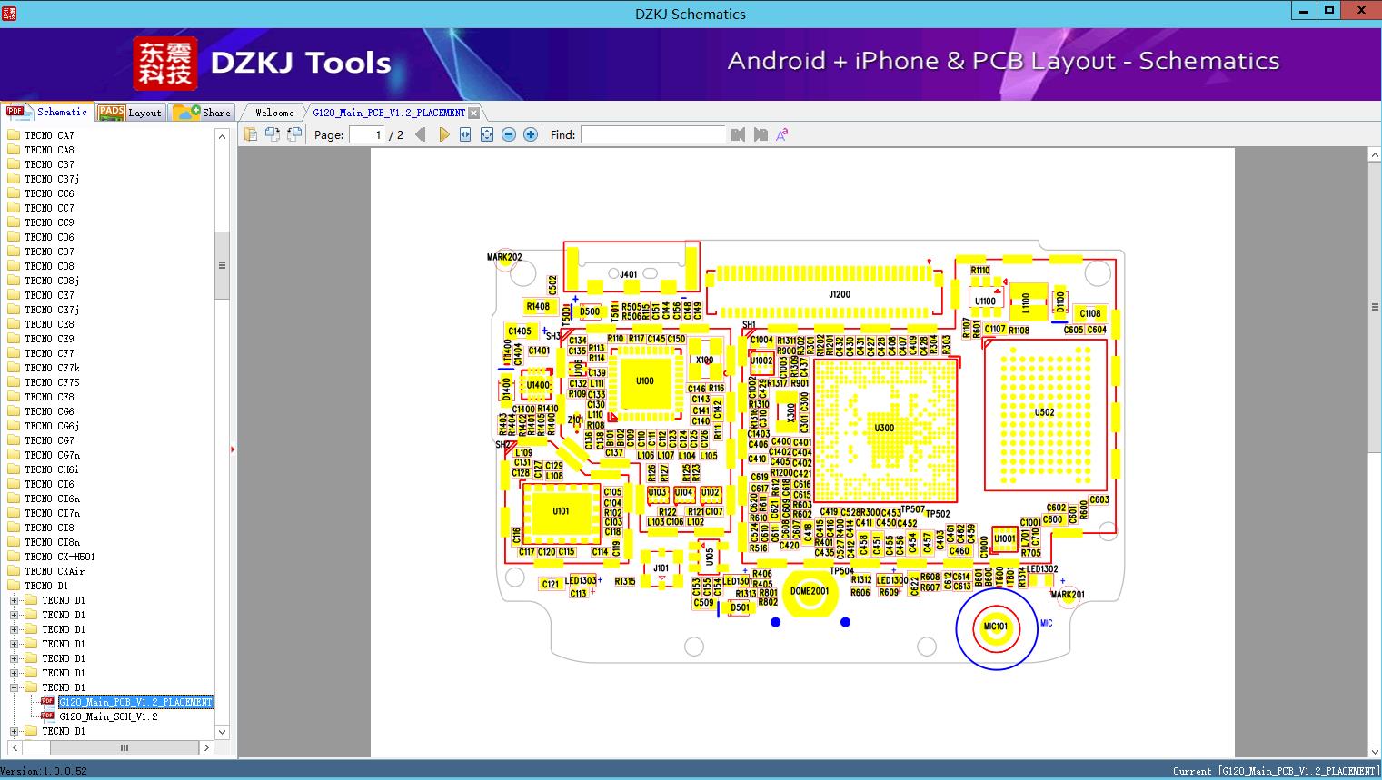Click the TECNO CB7j folder icon
This screenshot has height=780, width=1382.
tap(14, 179)
